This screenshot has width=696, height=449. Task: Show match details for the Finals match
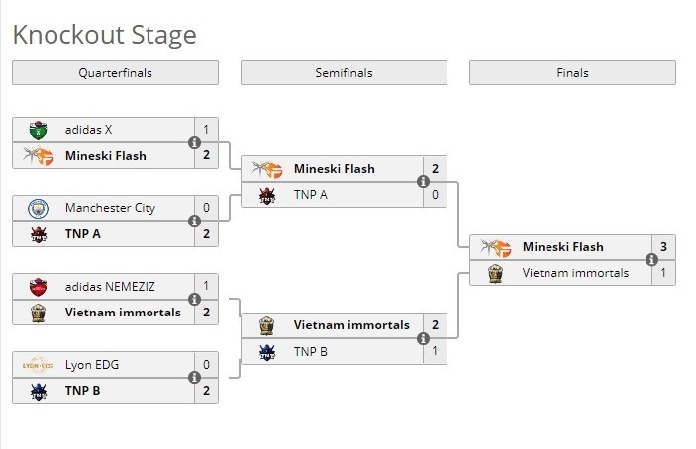pyautogui.click(x=651, y=260)
